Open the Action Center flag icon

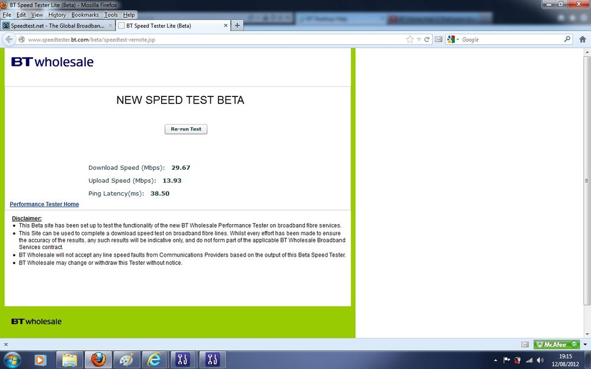(x=506, y=360)
